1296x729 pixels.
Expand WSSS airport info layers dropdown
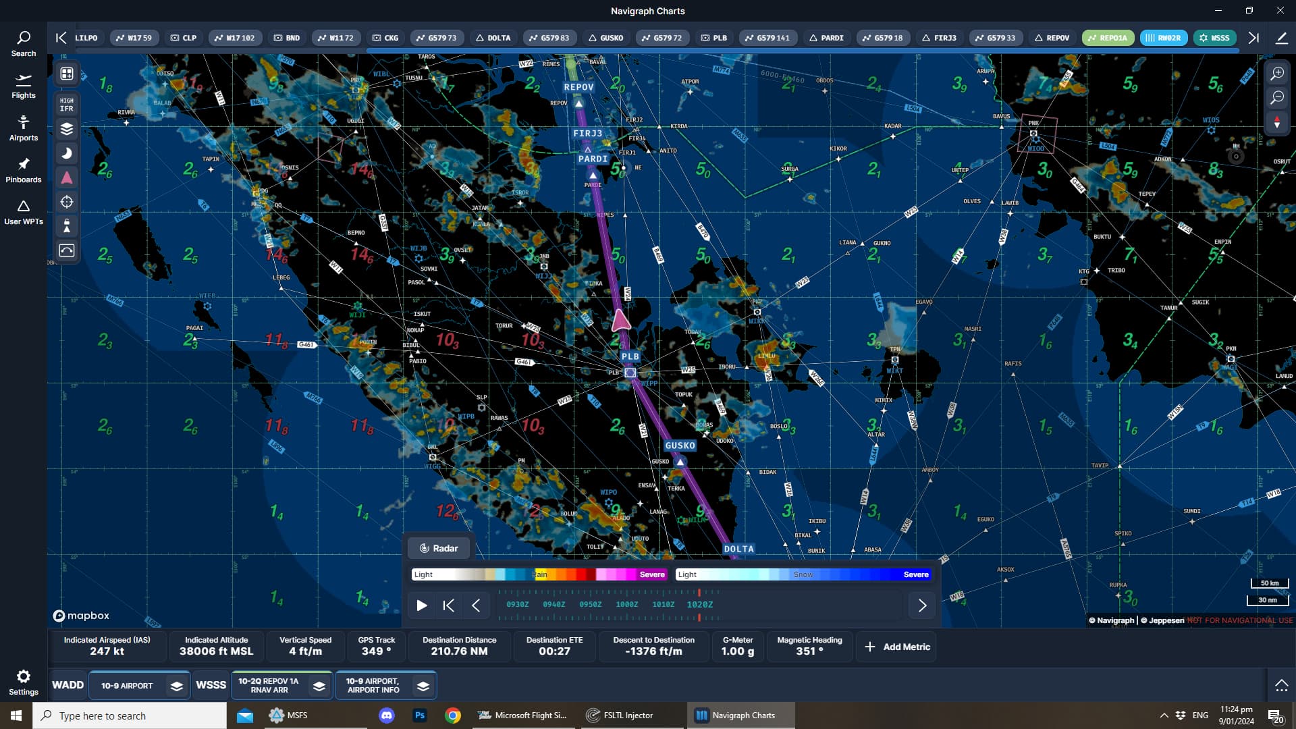(423, 686)
